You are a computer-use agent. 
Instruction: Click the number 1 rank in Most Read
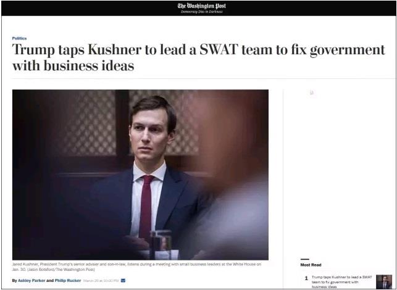click(x=306, y=278)
